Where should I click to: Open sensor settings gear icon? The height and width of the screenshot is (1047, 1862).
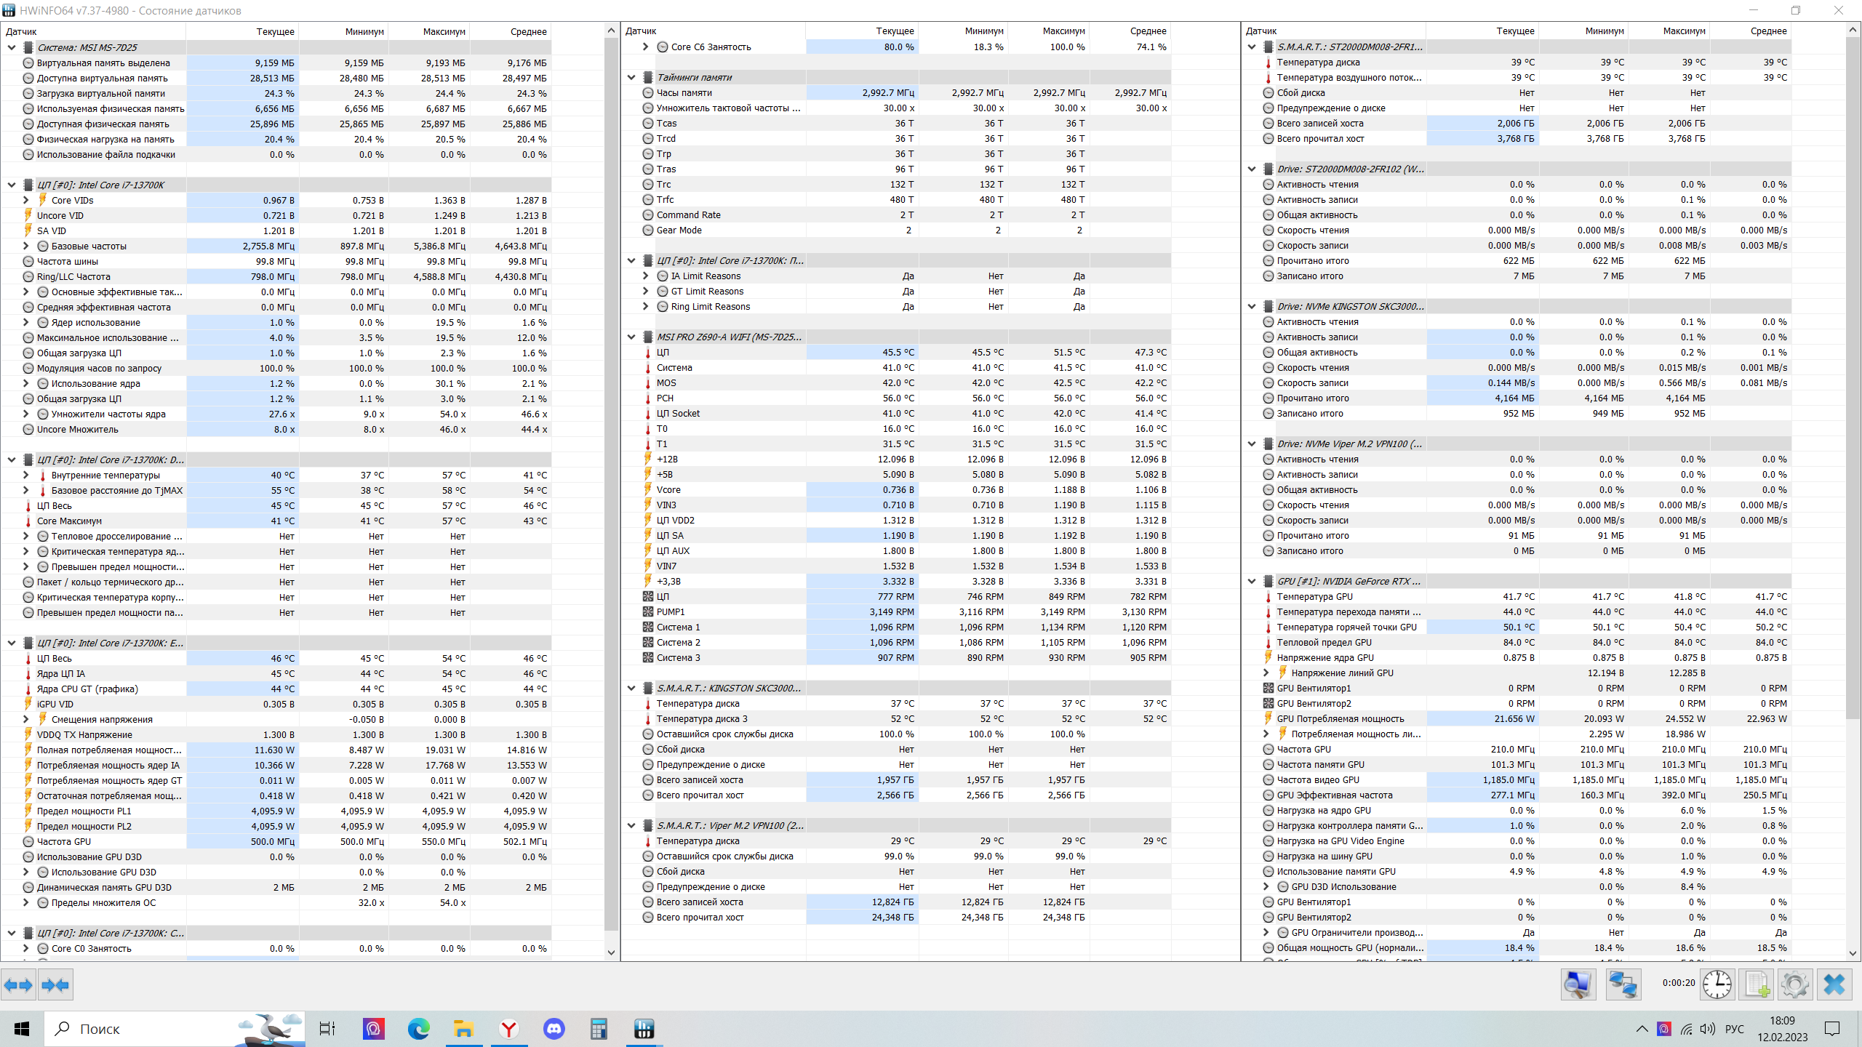pyautogui.click(x=1794, y=985)
